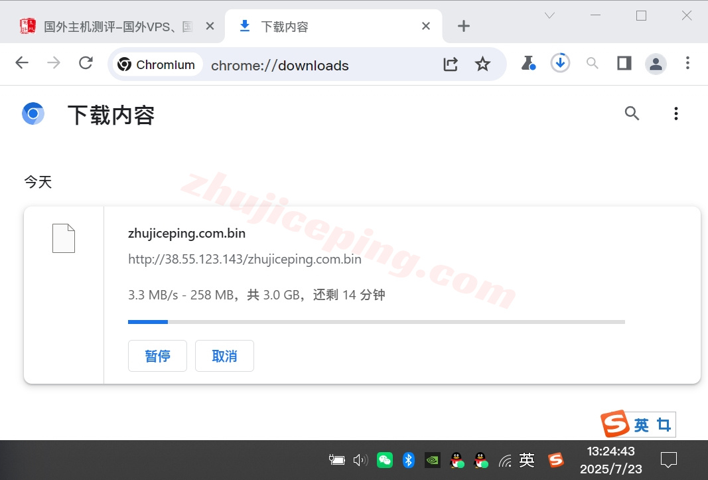Click the toolbar magnifier search icon
Image resolution: width=708 pixels, height=480 pixels.
click(x=592, y=63)
